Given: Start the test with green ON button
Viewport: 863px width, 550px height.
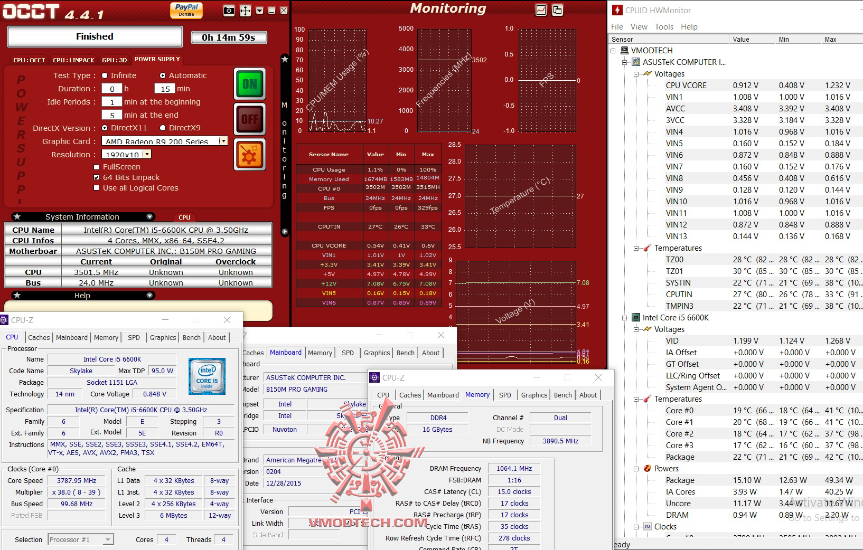Looking at the screenshot, I should pyautogui.click(x=250, y=84).
